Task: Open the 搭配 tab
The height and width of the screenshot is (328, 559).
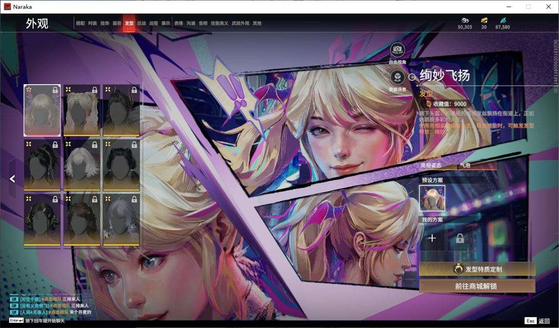Action: [x=80, y=23]
